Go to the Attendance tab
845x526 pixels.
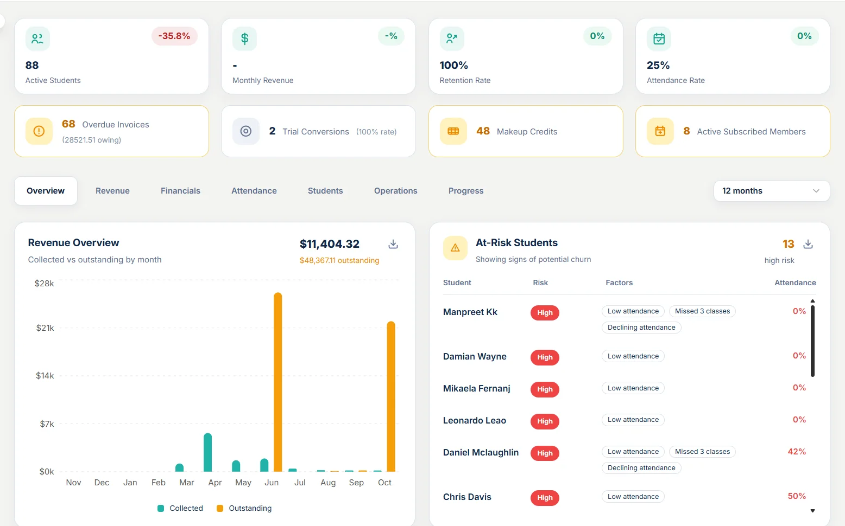click(254, 191)
